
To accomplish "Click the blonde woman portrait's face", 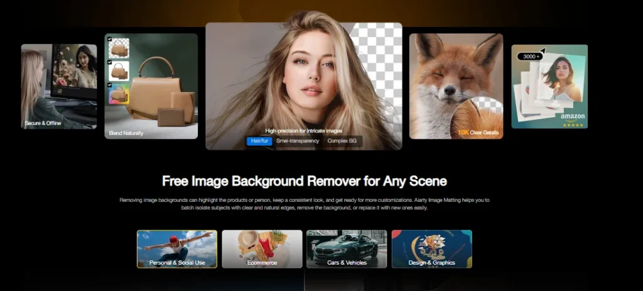I will 314,71.
